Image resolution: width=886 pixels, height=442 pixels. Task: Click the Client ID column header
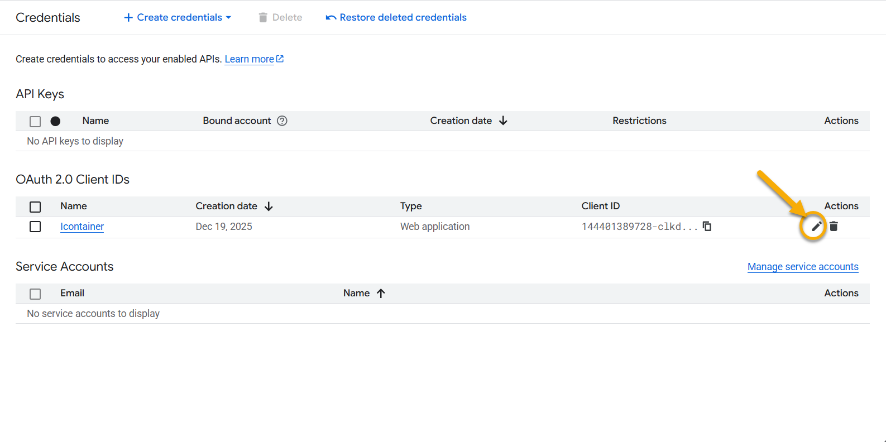(x=601, y=206)
